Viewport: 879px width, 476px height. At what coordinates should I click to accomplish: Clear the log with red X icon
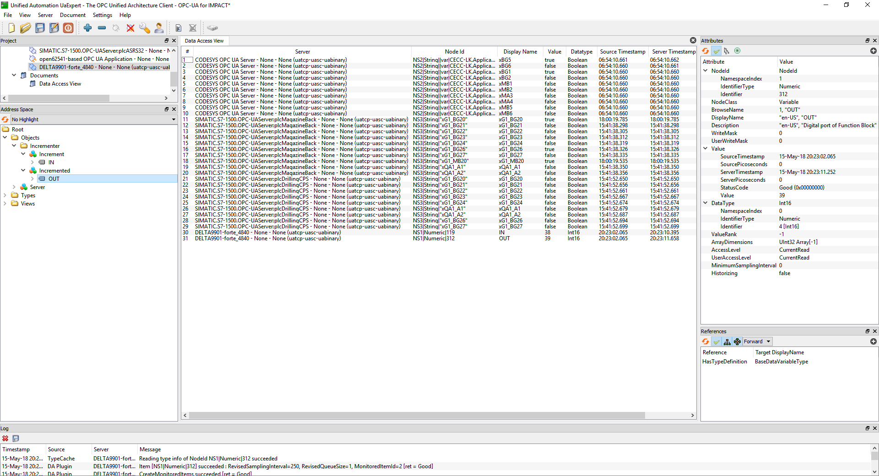tap(5, 438)
